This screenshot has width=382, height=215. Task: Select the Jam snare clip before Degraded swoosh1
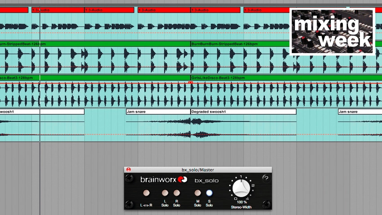click(158, 112)
